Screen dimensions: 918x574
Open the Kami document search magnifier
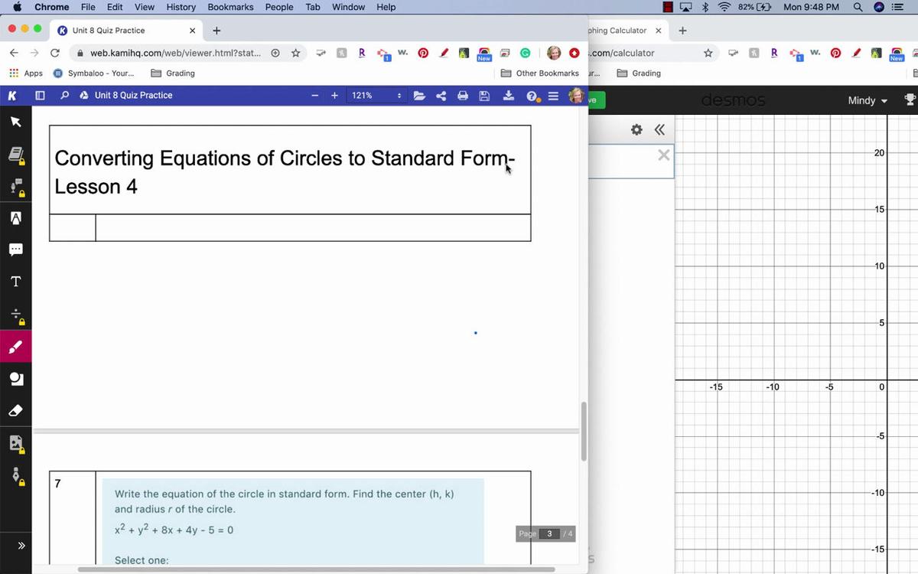click(x=64, y=96)
